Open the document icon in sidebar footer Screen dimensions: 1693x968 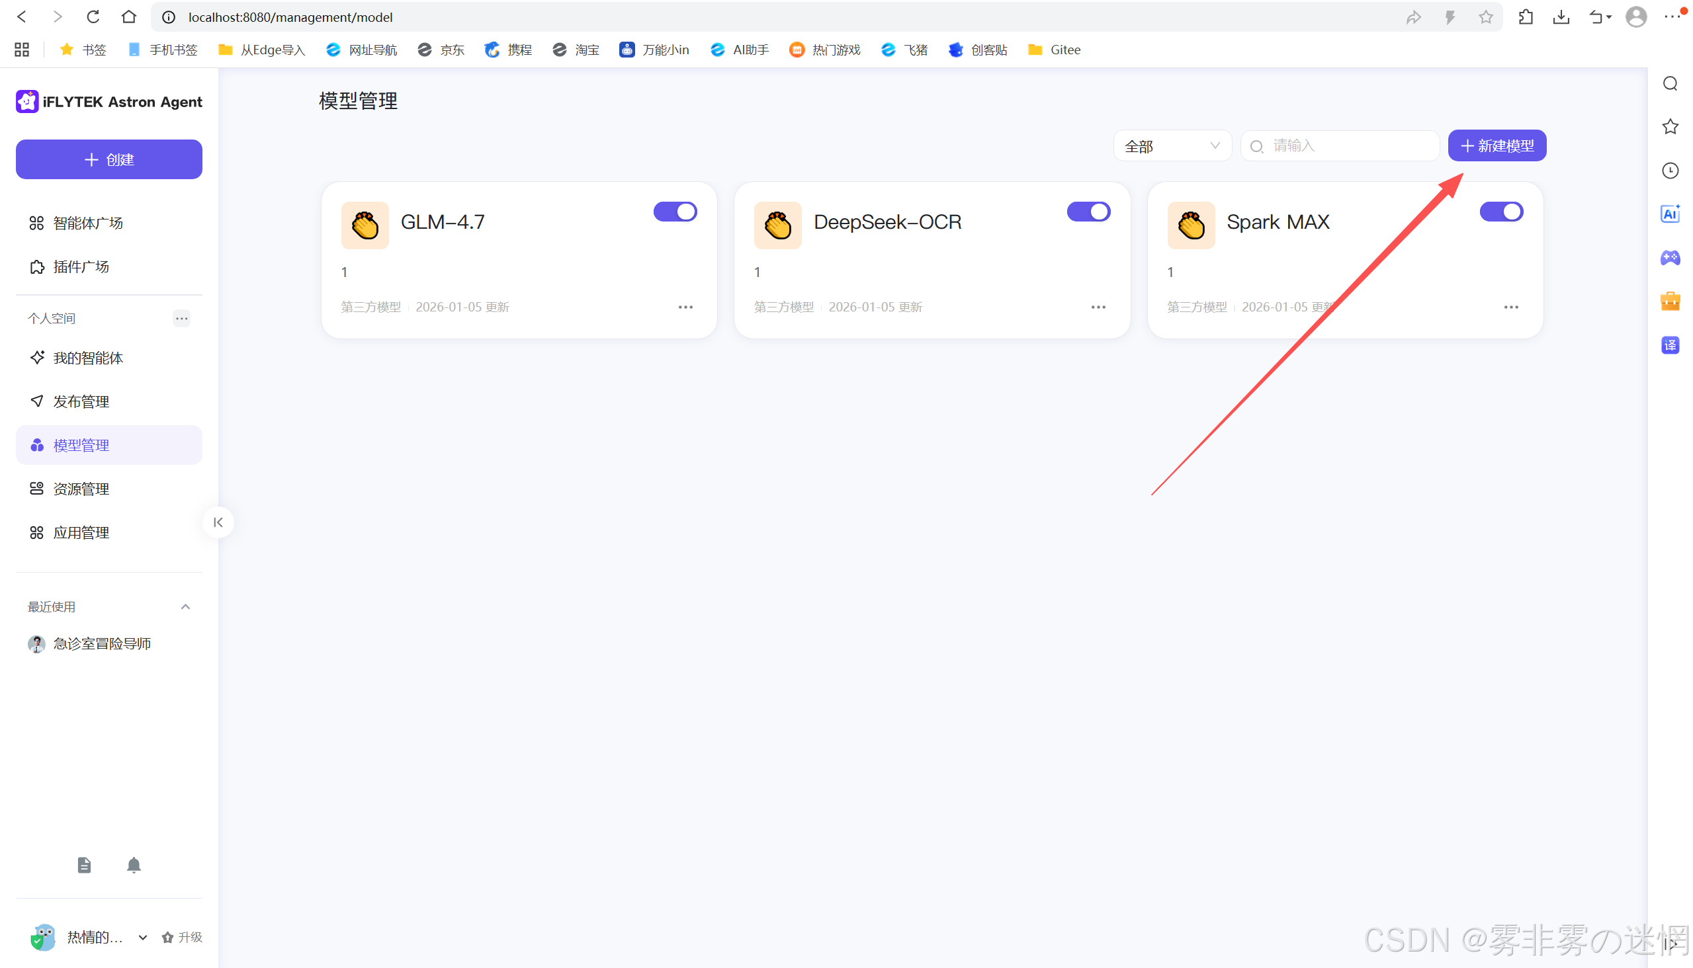pos(84,865)
